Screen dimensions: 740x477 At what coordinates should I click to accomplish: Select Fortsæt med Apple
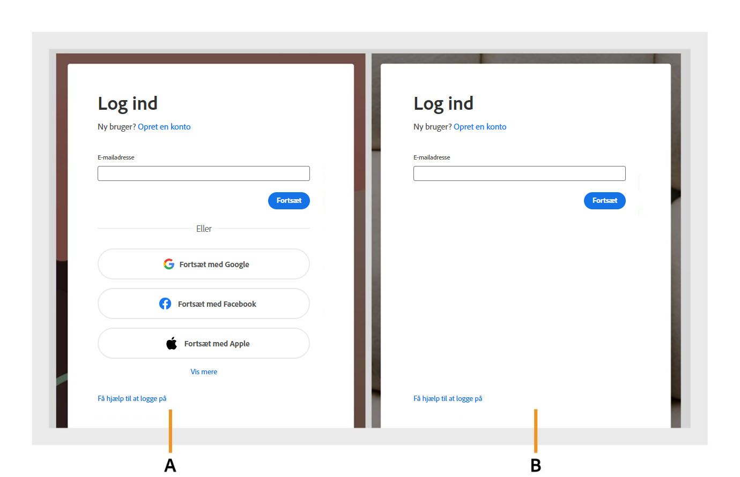[x=204, y=343]
